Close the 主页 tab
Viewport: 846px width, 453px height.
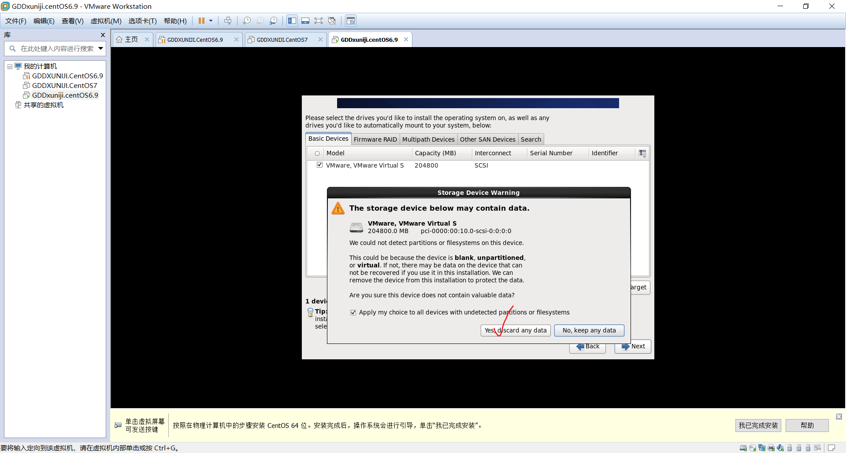pos(147,40)
